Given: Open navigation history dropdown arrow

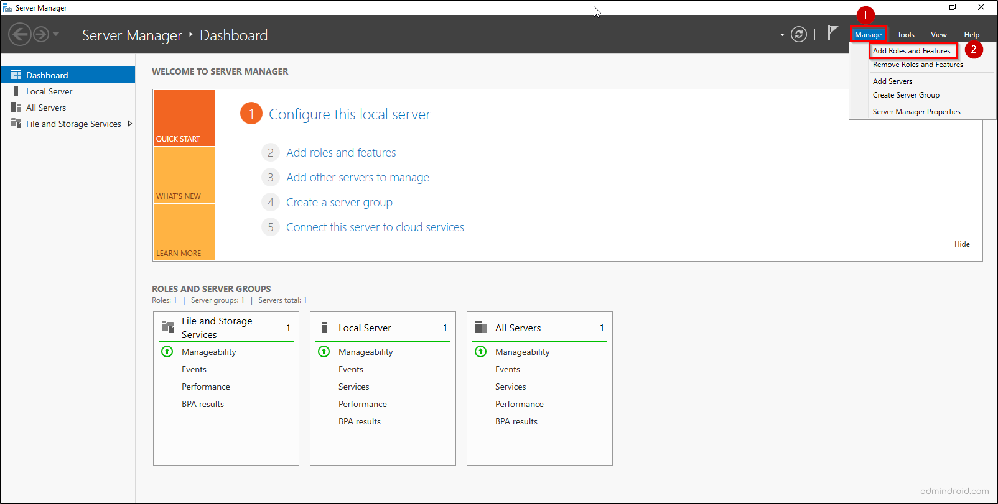Looking at the screenshot, I should coord(56,34).
